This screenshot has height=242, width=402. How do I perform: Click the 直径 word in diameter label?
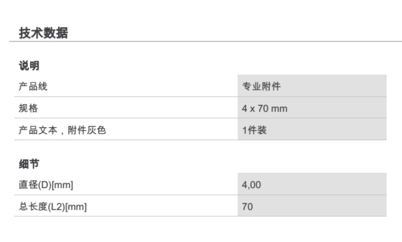pyautogui.click(x=28, y=185)
